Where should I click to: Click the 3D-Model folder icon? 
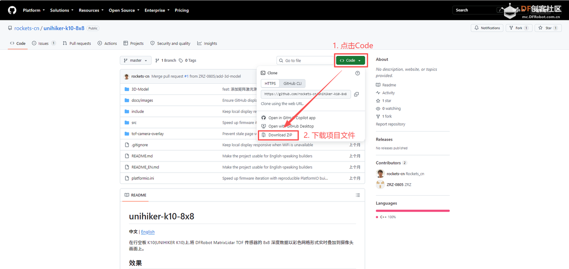click(x=127, y=89)
